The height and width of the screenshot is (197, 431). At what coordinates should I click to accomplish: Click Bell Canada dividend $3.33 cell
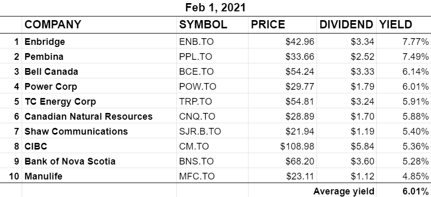[346, 72]
